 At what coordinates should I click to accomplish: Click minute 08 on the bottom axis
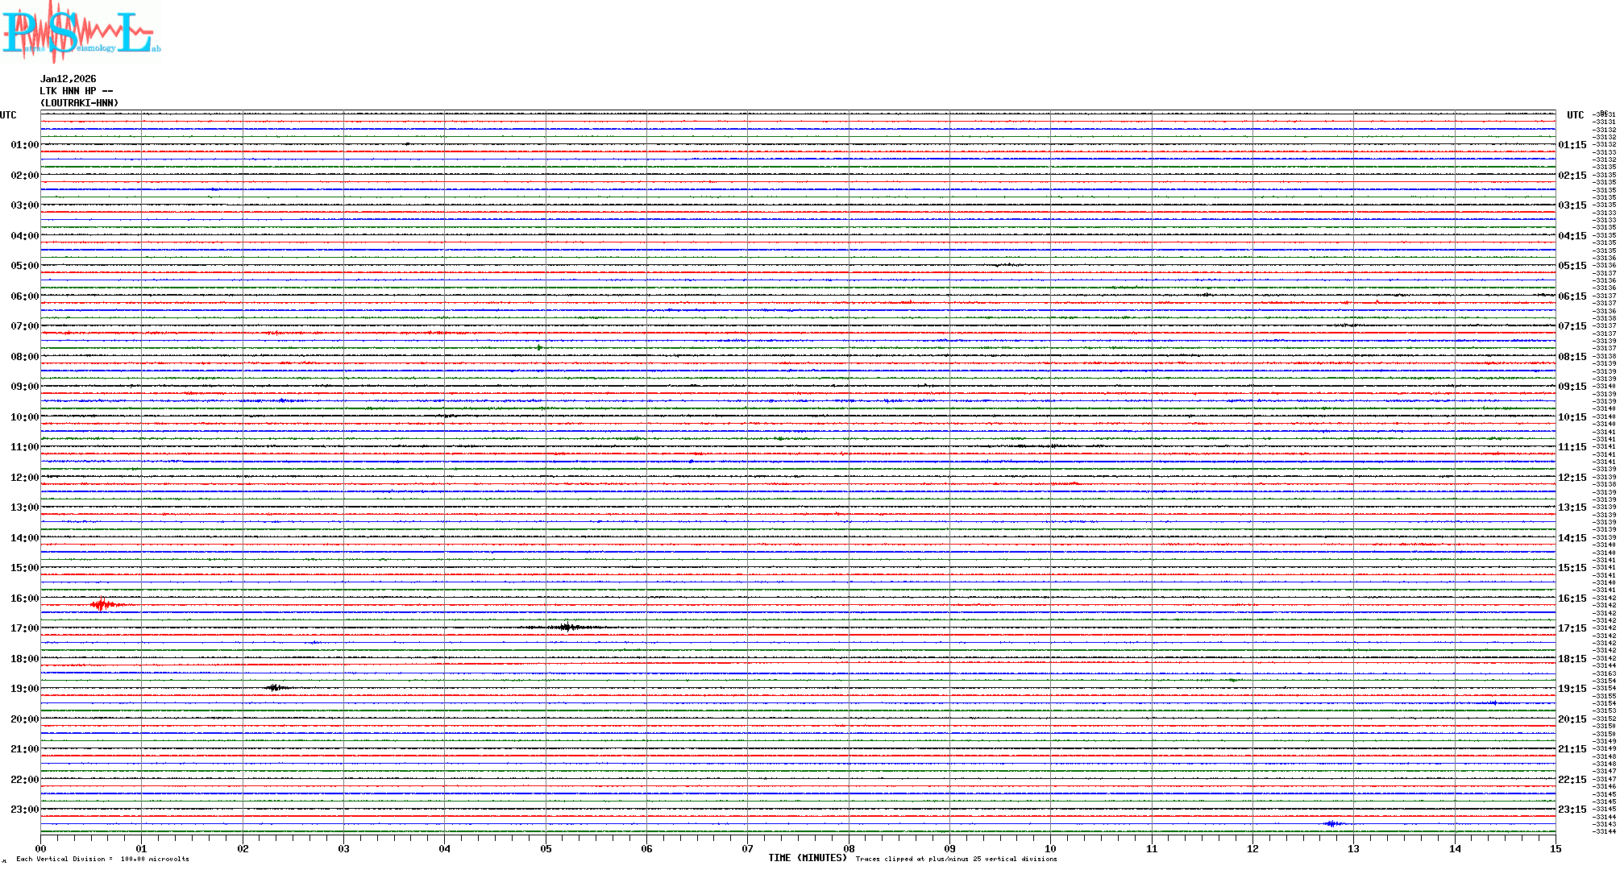pos(849,849)
